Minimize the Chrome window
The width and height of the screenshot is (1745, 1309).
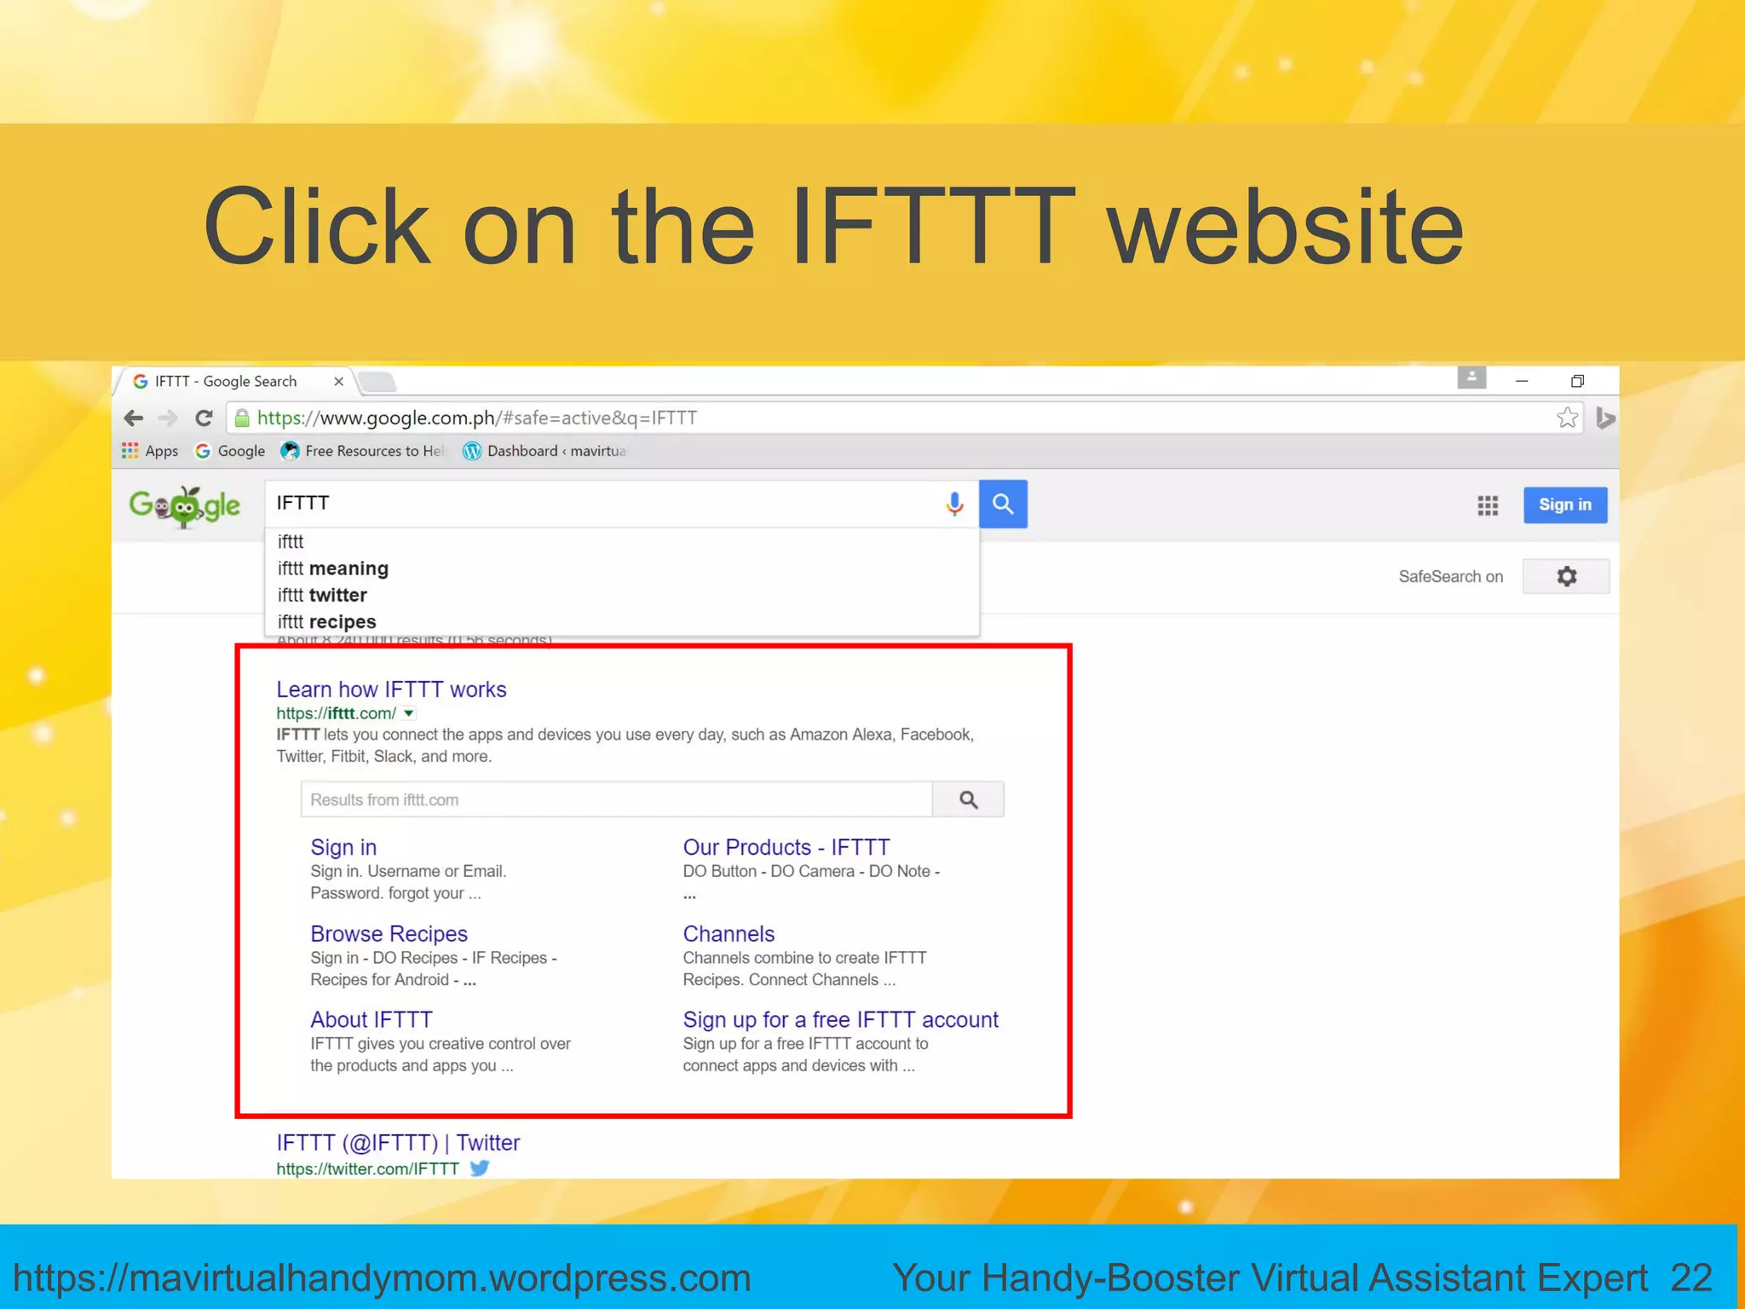click(x=1522, y=381)
